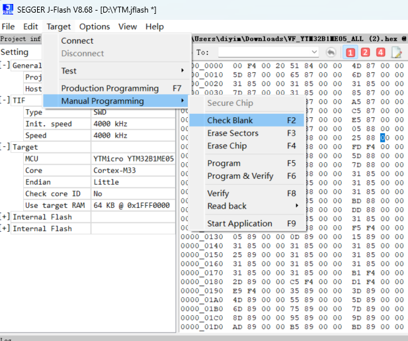Viewport: 408px width, 341px height.
Task: Expand the first Internal Flash group
Action: tap(5, 217)
